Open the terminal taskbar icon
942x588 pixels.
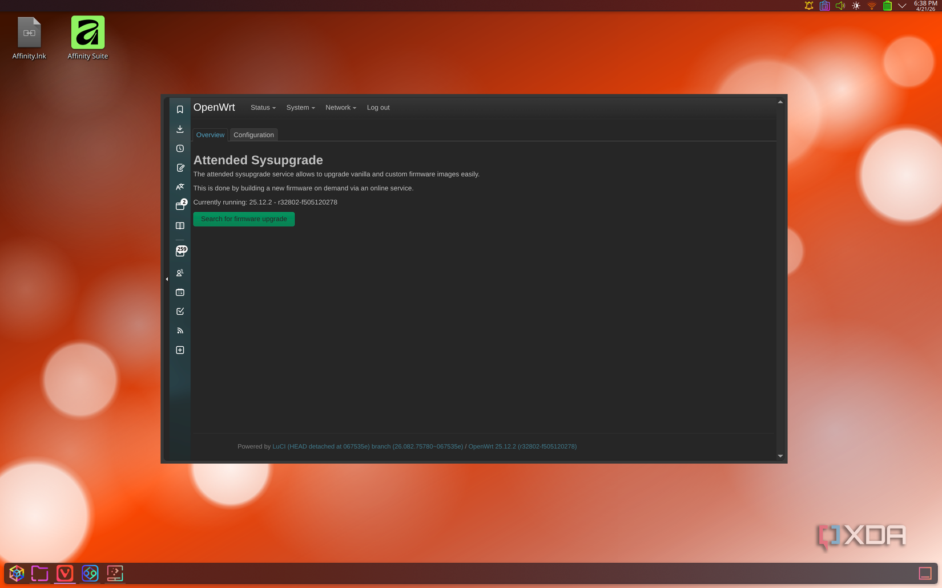tap(115, 573)
